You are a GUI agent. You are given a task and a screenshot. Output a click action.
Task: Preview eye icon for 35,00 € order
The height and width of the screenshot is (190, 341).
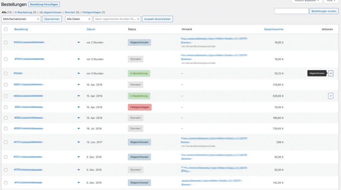coord(79,157)
